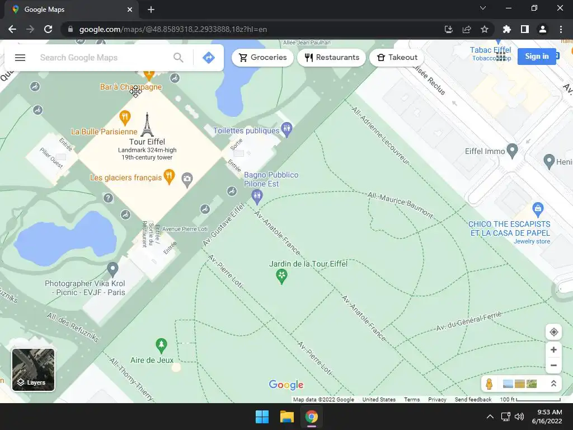
Task: Click the Sign in button
Action: tap(537, 57)
